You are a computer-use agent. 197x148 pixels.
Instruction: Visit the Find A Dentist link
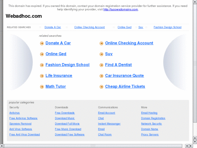click(x=118, y=65)
